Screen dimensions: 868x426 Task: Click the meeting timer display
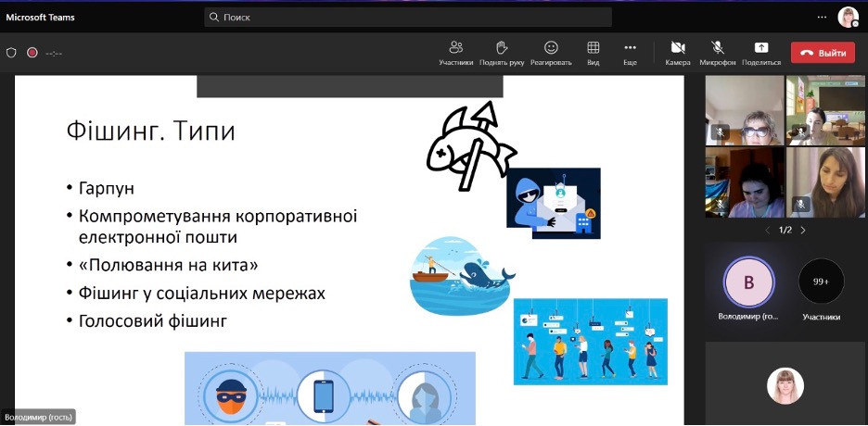pos(54,53)
